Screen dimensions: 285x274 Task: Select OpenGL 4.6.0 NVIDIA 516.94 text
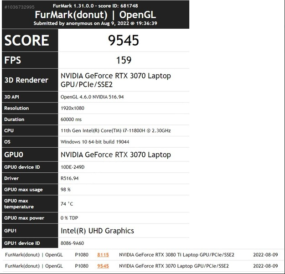click(92, 97)
